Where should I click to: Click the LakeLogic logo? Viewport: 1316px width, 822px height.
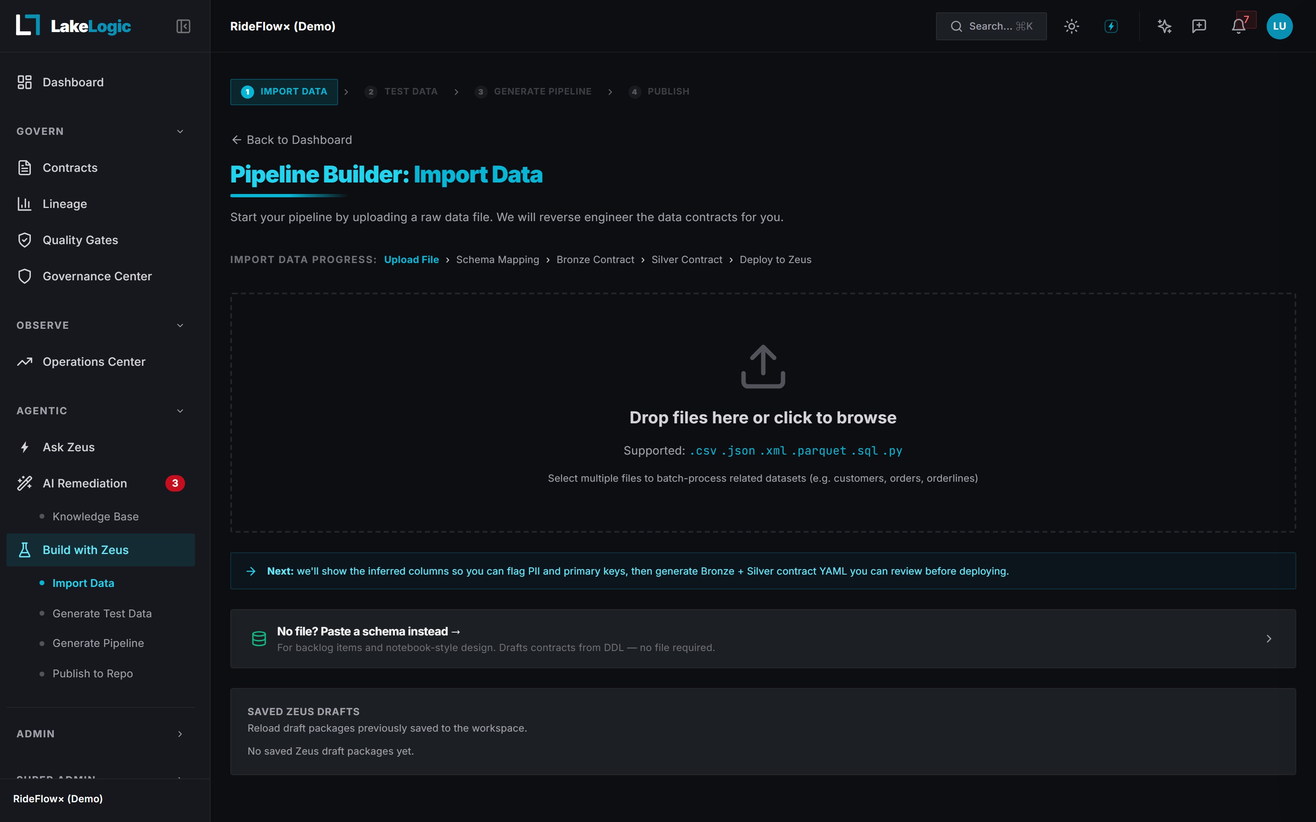click(x=74, y=25)
